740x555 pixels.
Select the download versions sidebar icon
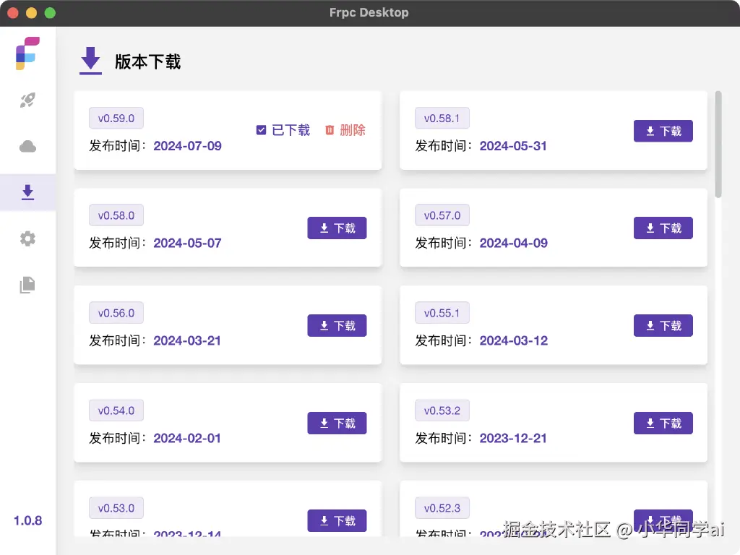click(x=27, y=192)
